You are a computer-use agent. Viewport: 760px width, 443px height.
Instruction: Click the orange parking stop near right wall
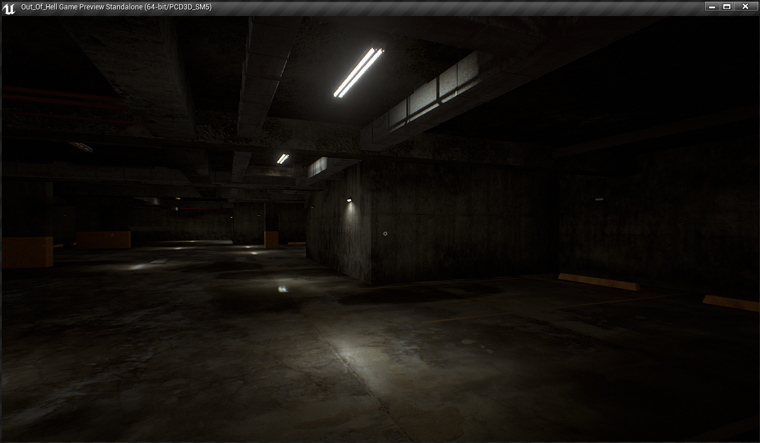[598, 282]
